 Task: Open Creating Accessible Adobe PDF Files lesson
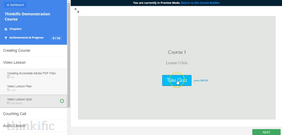33,75
